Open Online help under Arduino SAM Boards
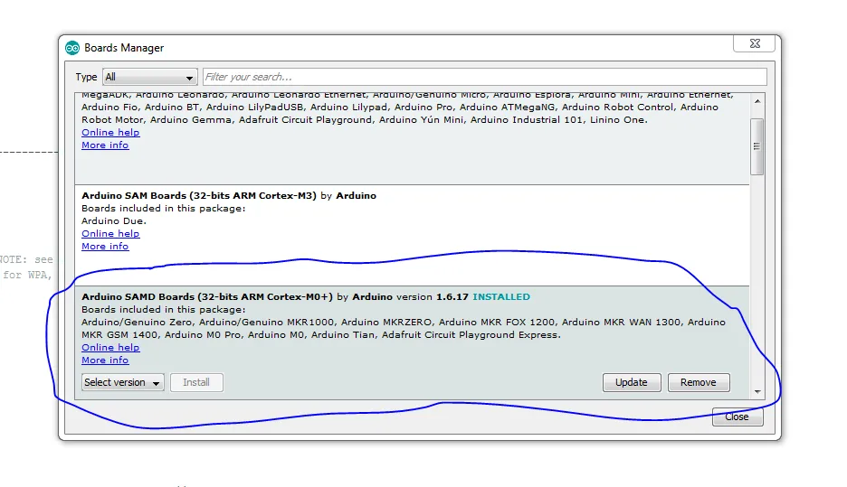This screenshot has width=847, height=487. (x=110, y=233)
